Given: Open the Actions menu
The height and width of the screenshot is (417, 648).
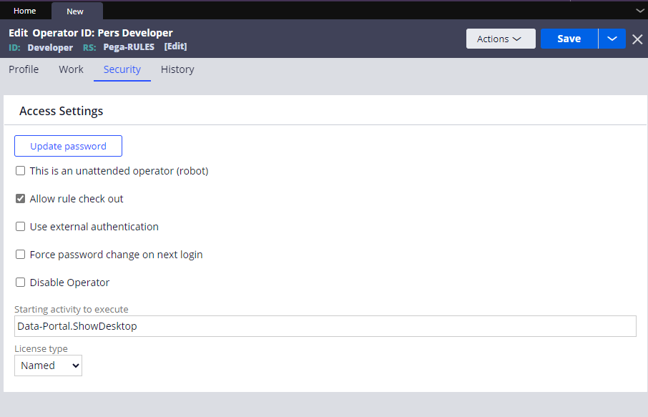Looking at the screenshot, I should [x=500, y=39].
